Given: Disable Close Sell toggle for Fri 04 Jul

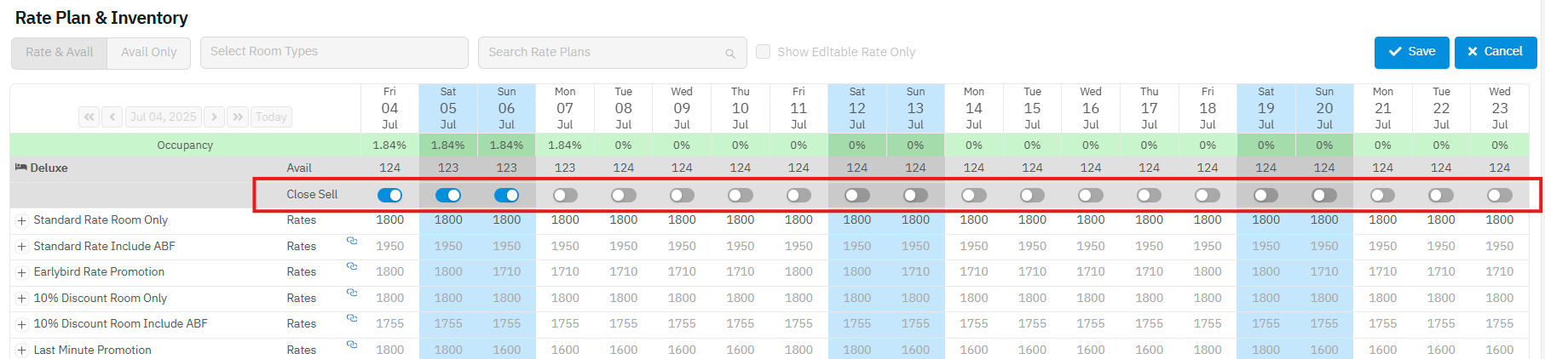Looking at the screenshot, I should [389, 196].
